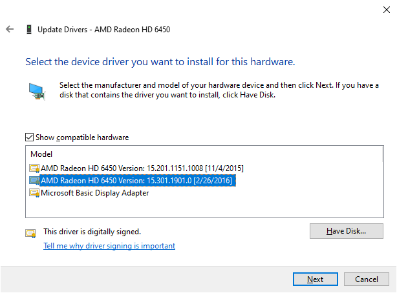Click the digitally signed certificate icon
The image size is (397, 293).
click(x=30, y=233)
